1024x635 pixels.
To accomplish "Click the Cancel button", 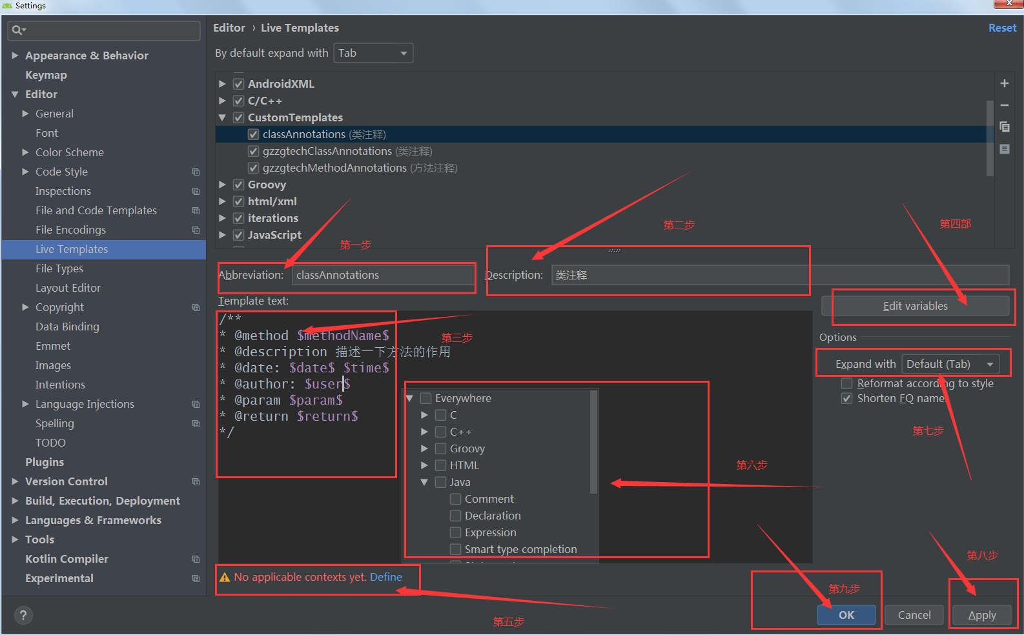I will coord(914,615).
